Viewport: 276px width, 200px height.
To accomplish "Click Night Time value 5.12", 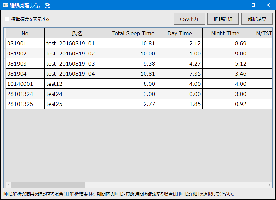I will pyautogui.click(x=225, y=63).
